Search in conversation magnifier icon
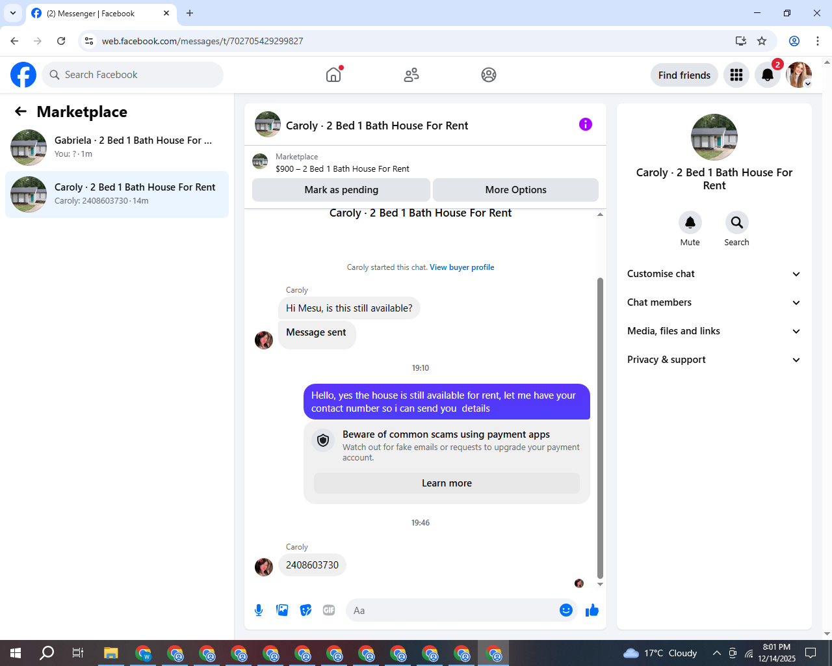The image size is (832, 666). [x=737, y=222]
